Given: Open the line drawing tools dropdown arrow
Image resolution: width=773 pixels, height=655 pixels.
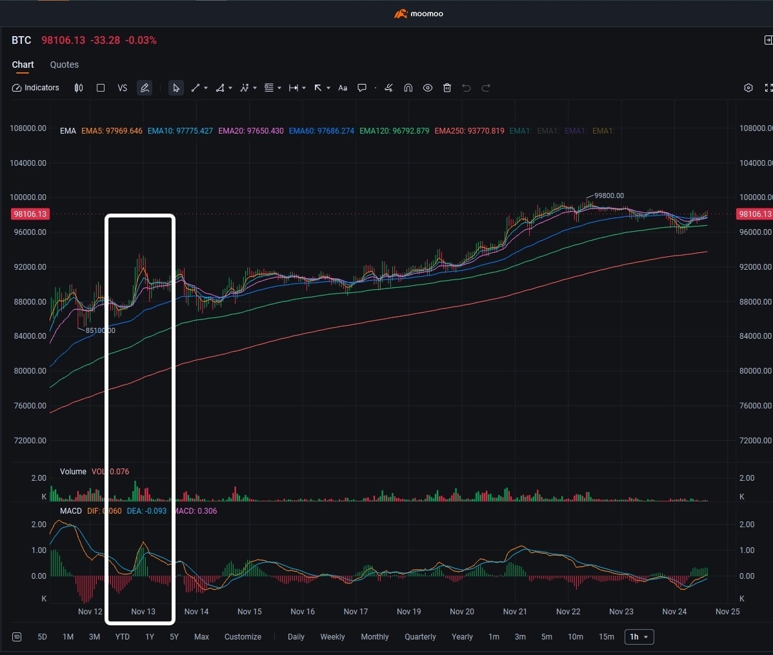Looking at the screenshot, I should (x=206, y=88).
